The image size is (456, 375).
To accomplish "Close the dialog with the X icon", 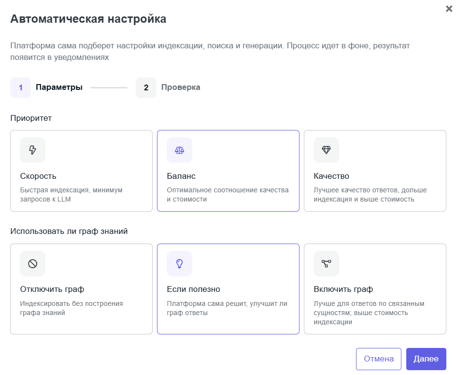I will pyautogui.click(x=449, y=9).
